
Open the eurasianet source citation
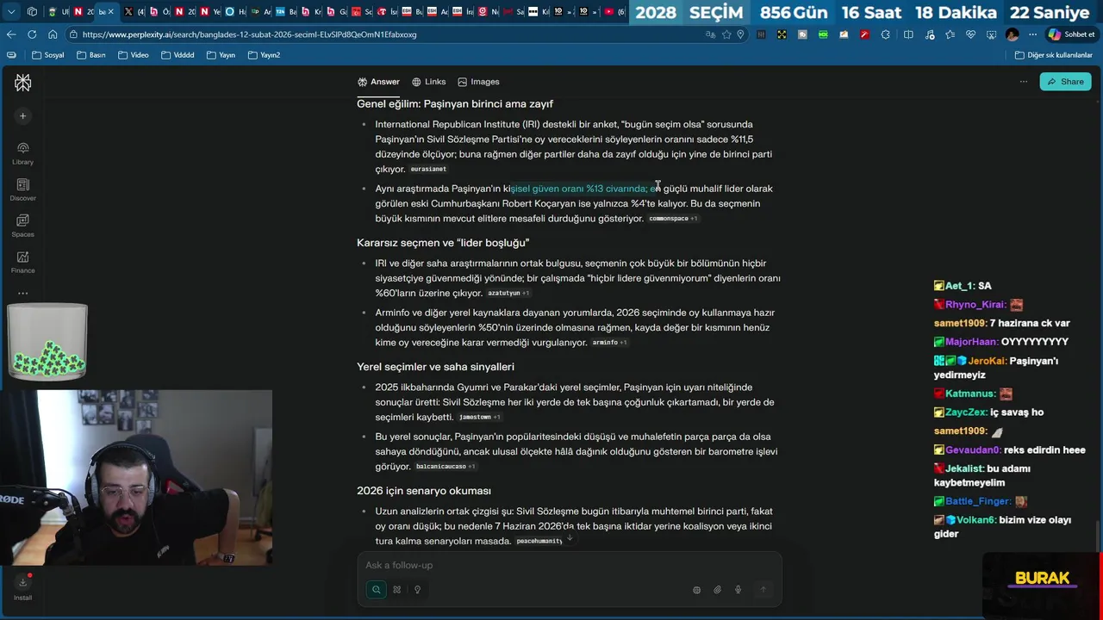tap(428, 170)
